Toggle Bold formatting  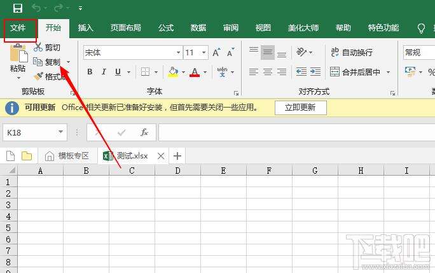pos(90,72)
